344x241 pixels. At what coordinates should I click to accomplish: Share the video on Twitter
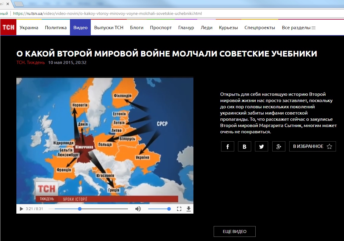click(262, 146)
